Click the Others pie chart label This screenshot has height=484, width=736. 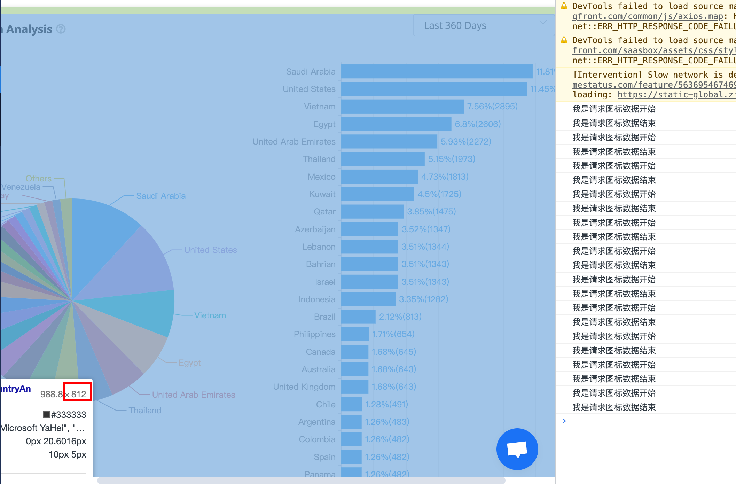point(38,179)
